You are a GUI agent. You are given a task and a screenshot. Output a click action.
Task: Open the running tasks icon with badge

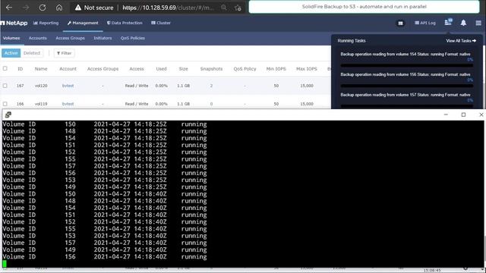(448, 22)
